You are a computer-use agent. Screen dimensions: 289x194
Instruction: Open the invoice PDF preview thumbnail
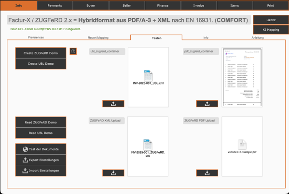coord(242,77)
